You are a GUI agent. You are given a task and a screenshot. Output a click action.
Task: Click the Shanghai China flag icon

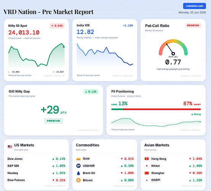pos(147,173)
